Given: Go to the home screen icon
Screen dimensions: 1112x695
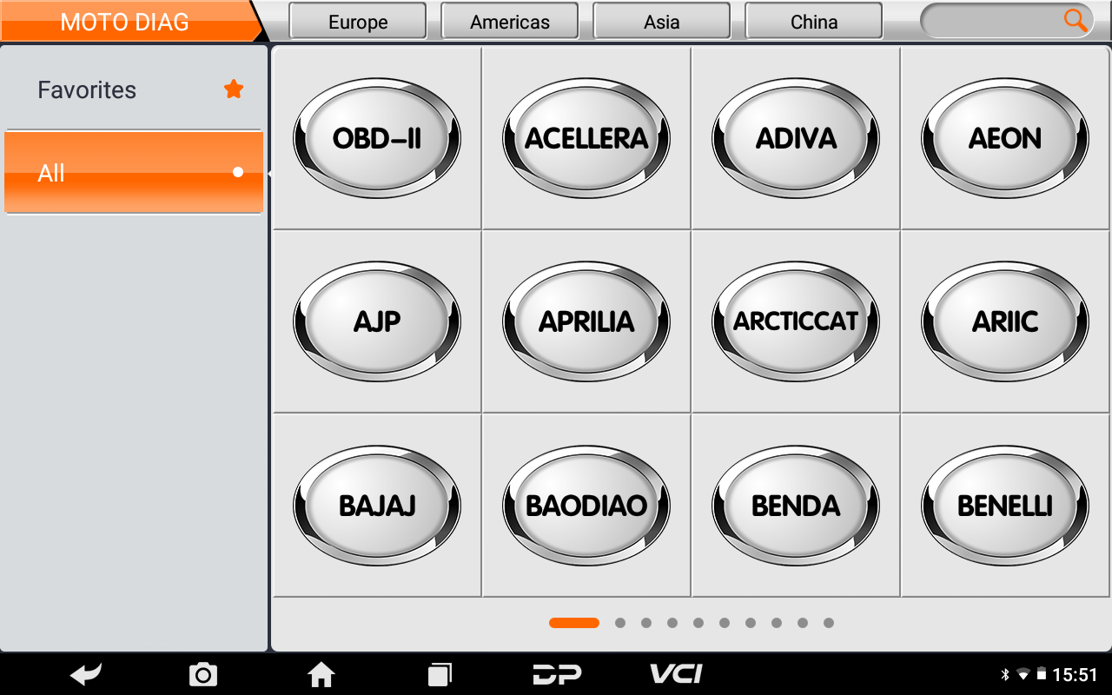Looking at the screenshot, I should [x=321, y=674].
